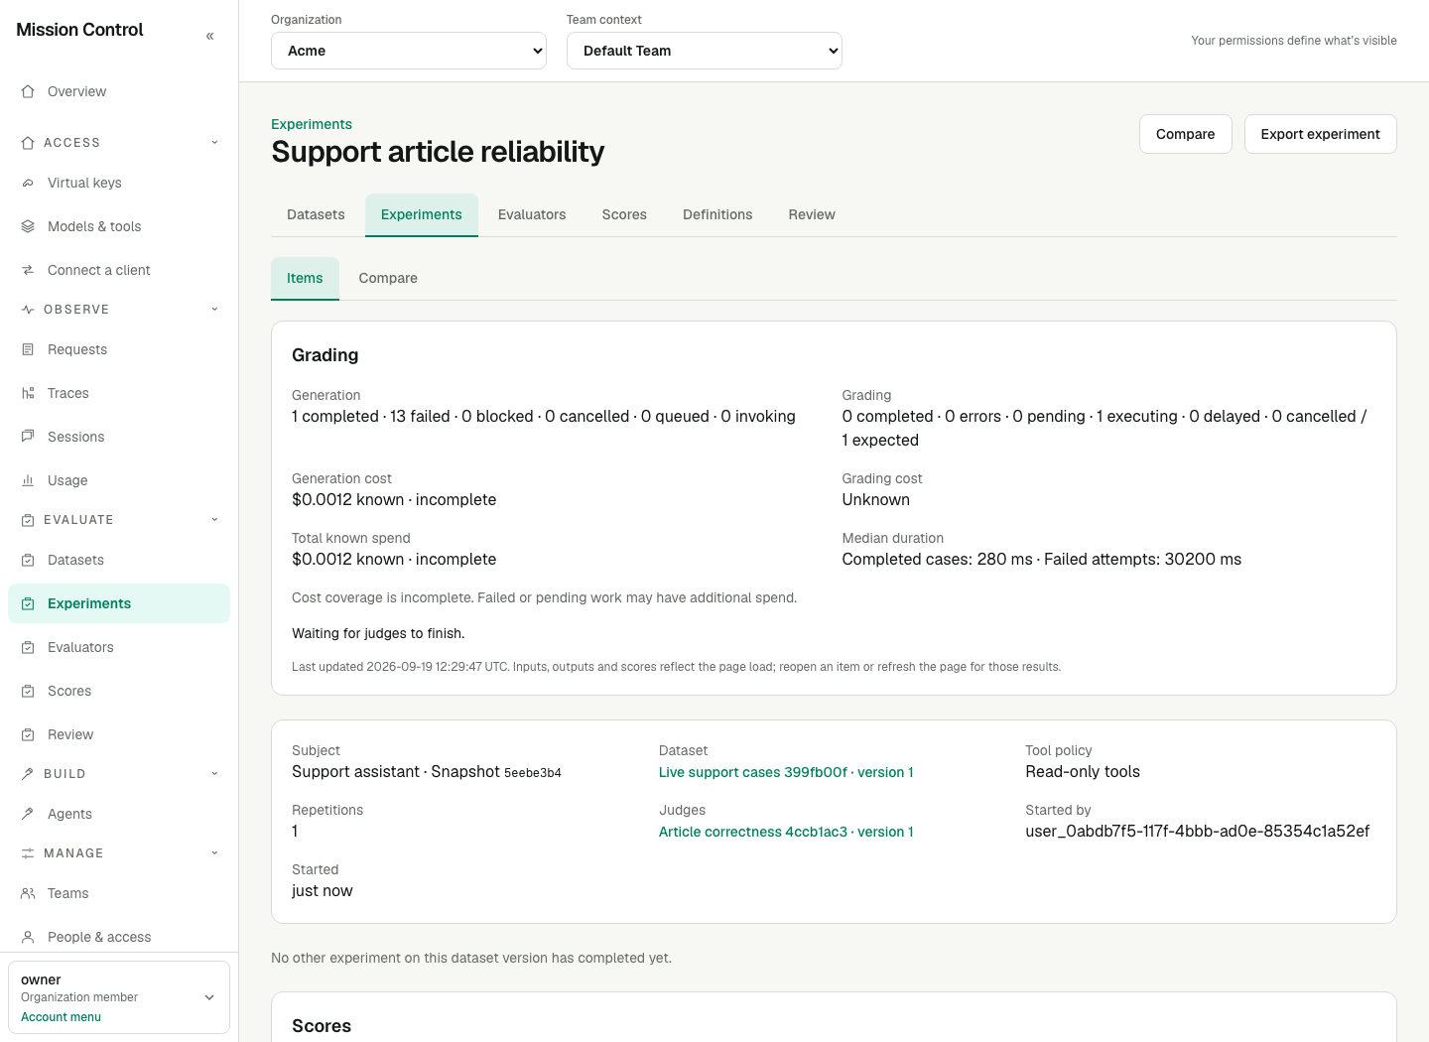Open the Account menu link
Viewport: 1429px width, 1042px height.
(x=61, y=1017)
